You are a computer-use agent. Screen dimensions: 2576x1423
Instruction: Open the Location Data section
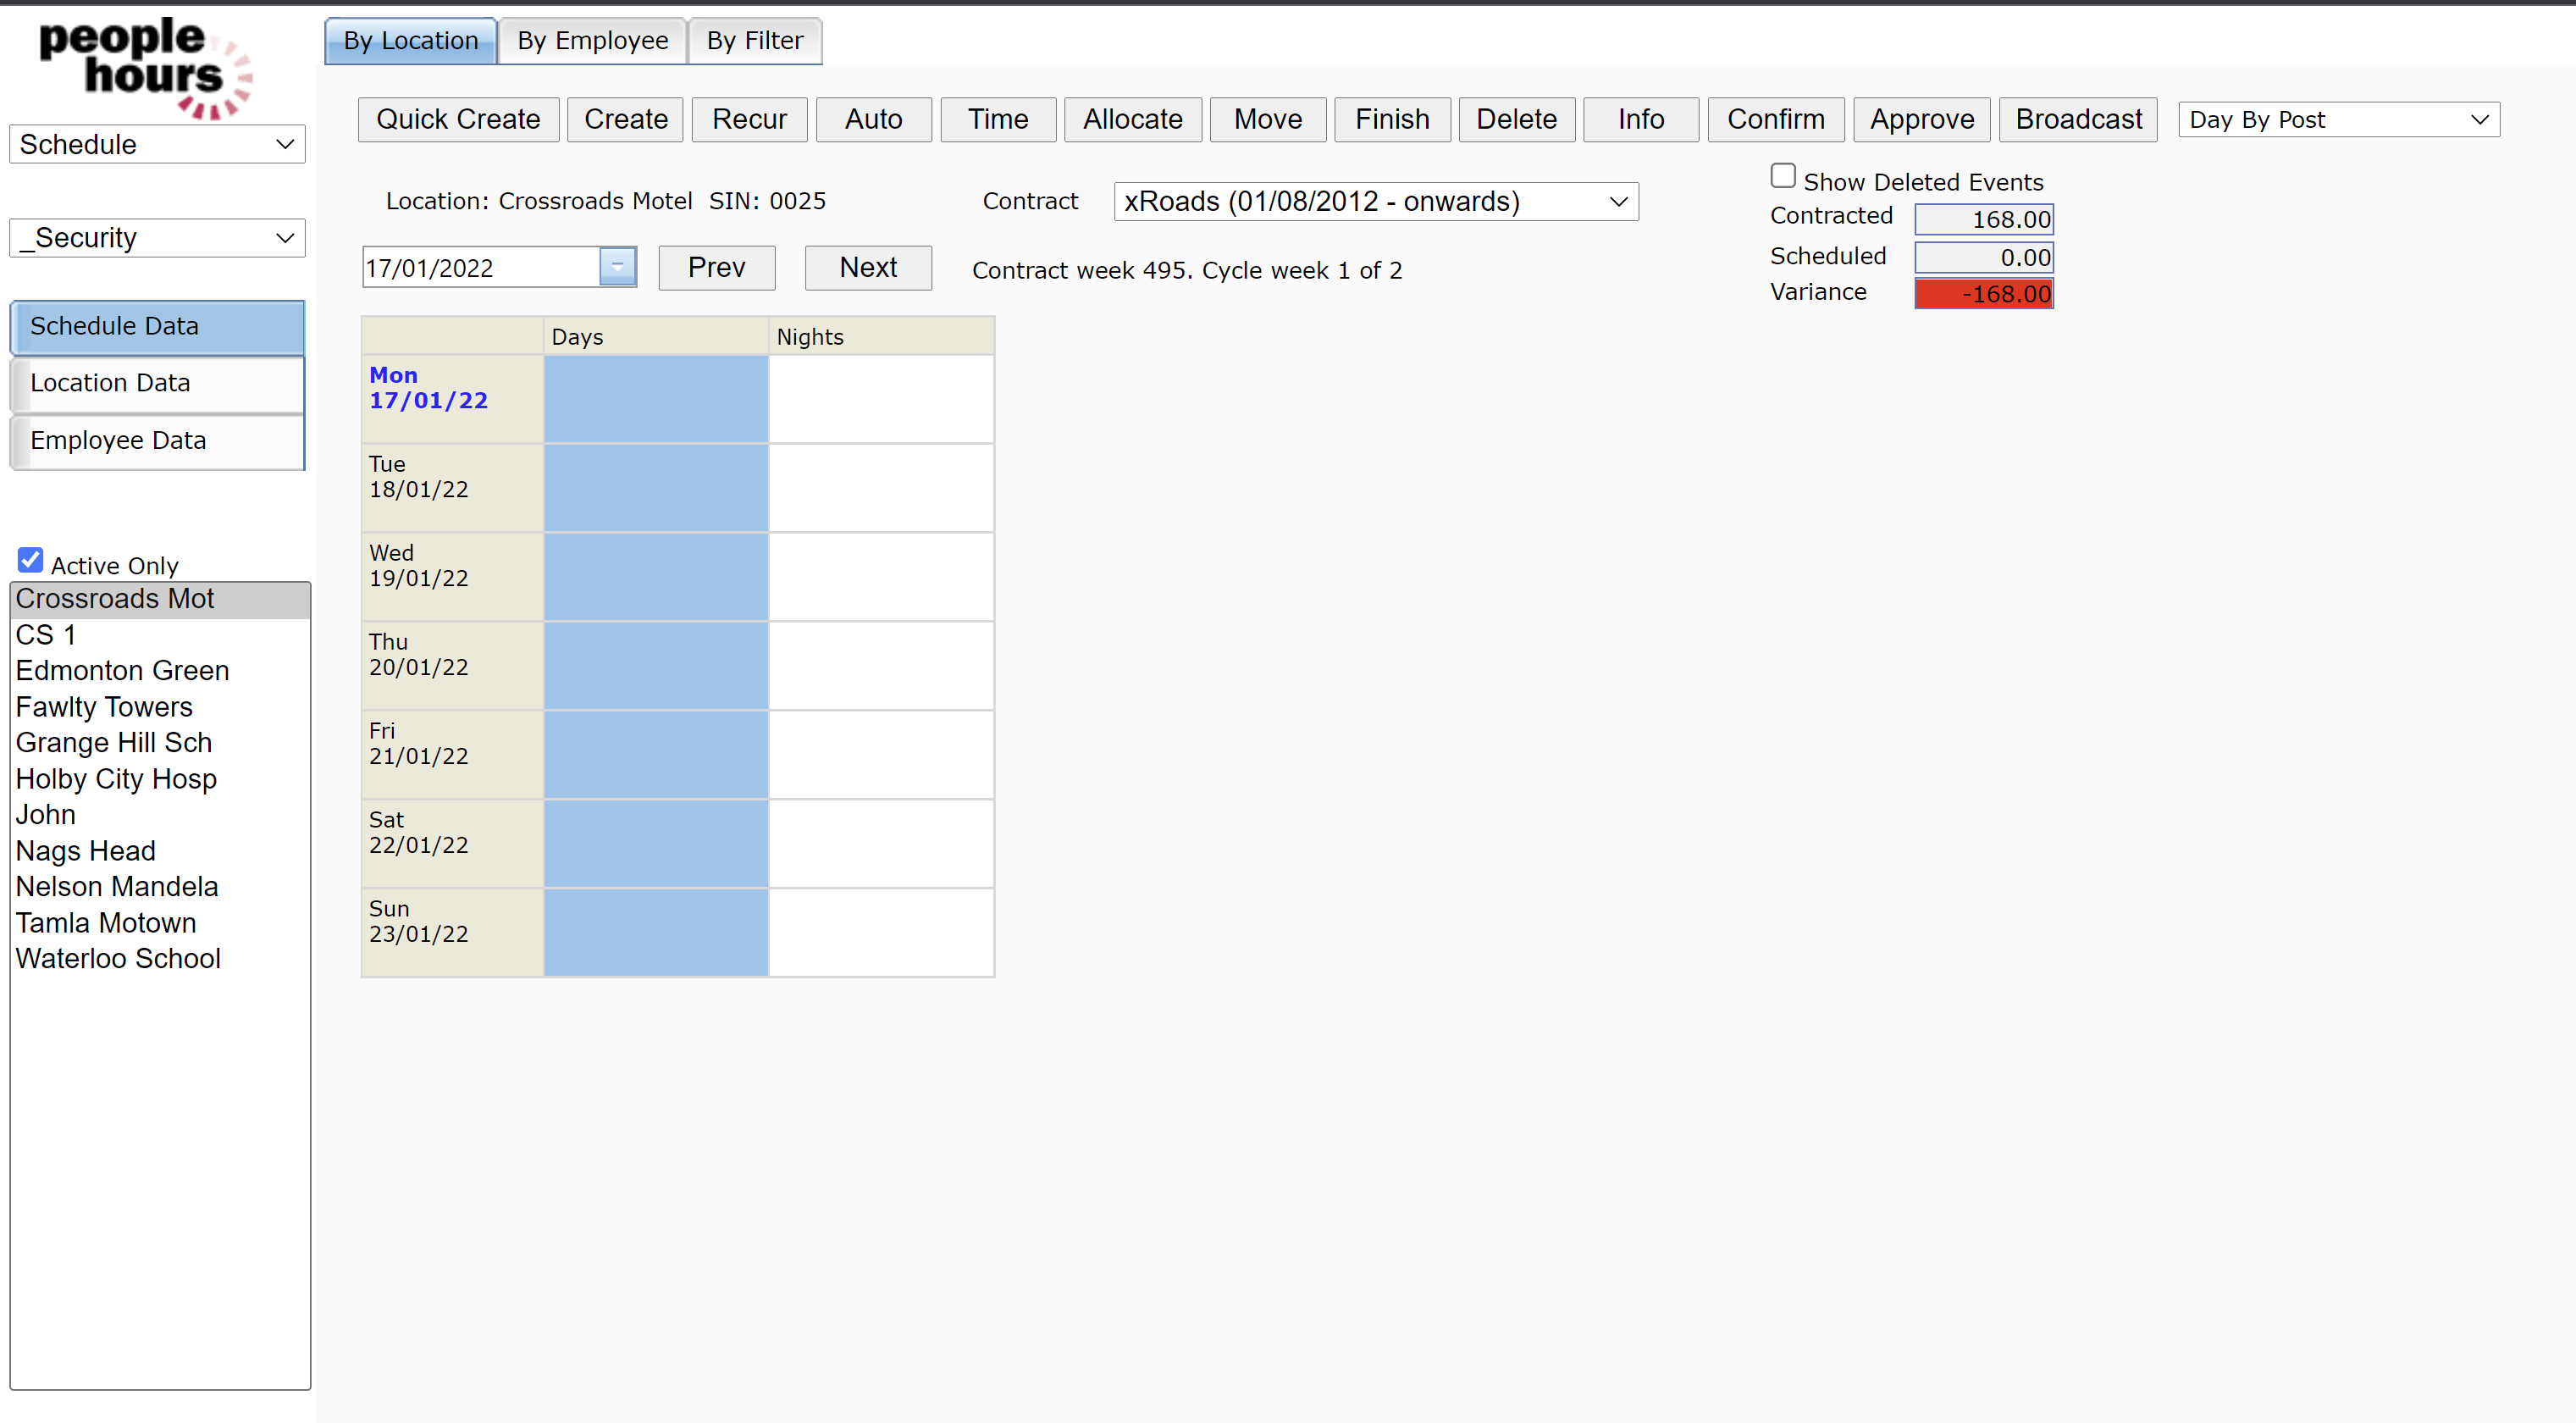157,383
